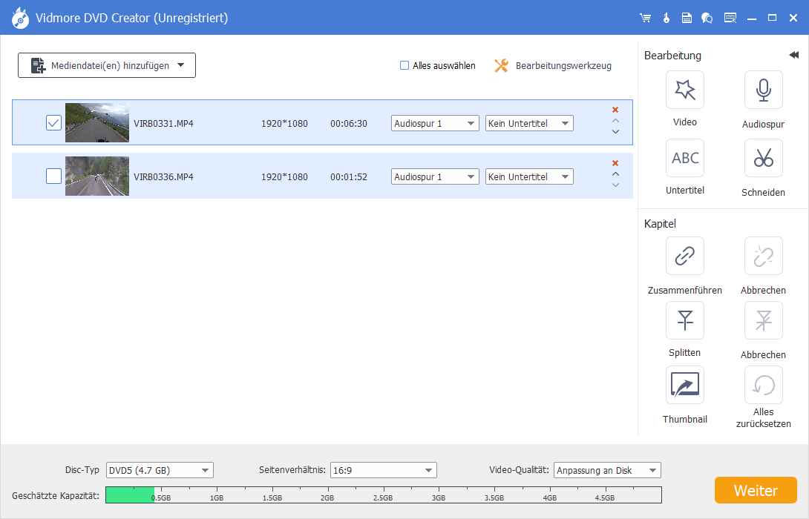Open the Video edit tool
This screenshot has width=809, height=519.
[684, 90]
